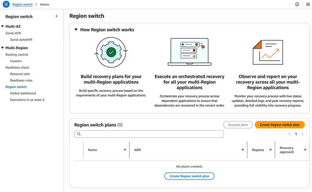Collapse the Region switch sidebar with chevron
This screenshot has height=192, width=312.
coord(57,16)
